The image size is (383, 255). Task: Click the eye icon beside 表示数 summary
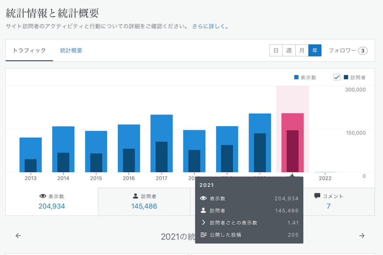pos(43,196)
